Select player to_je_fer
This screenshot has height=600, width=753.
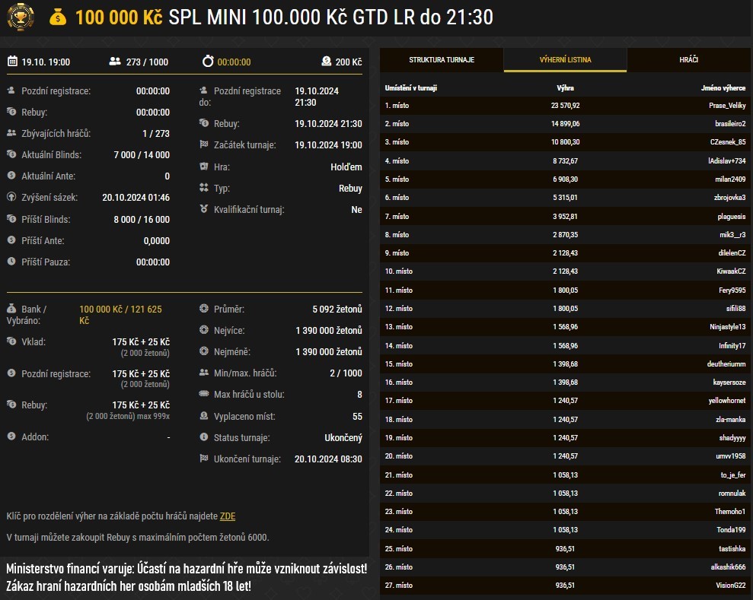click(733, 475)
